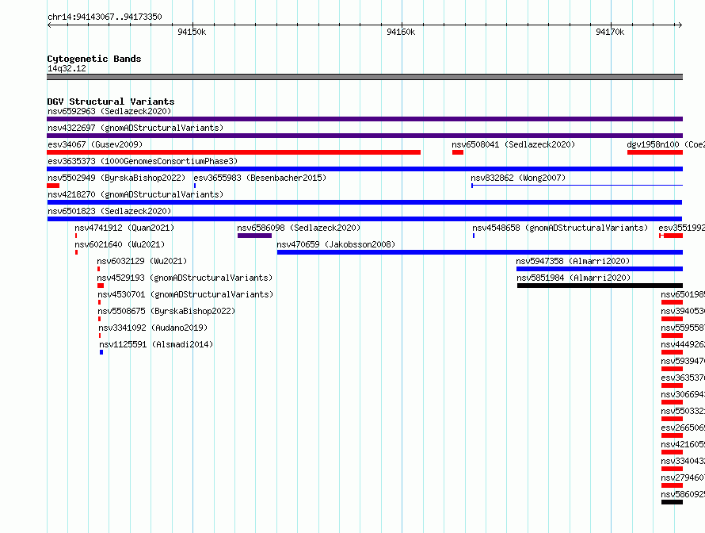Screen dimensions: 705x533
Task: Click the purple bar under nsv4322697
Action: (364, 136)
